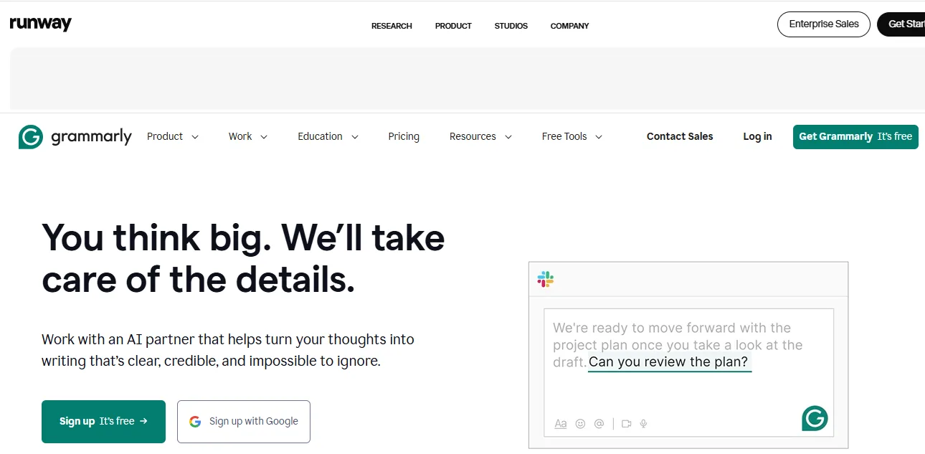Click Sign up with Google button
Screen dimensions: 925x454
[244, 422]
